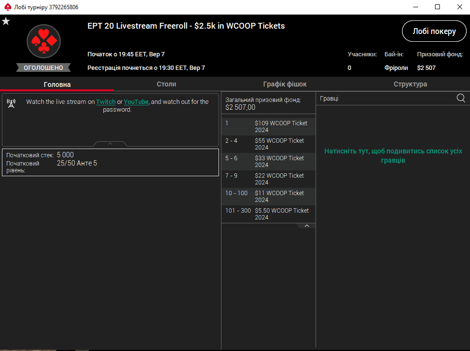Click the ОГОЛОШЕНО status badge

coord(44,68)
